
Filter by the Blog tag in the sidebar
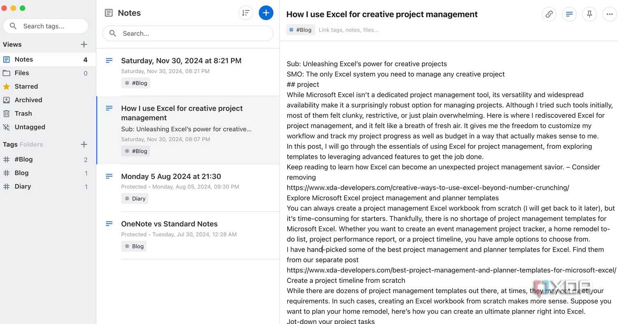(48, 173)
